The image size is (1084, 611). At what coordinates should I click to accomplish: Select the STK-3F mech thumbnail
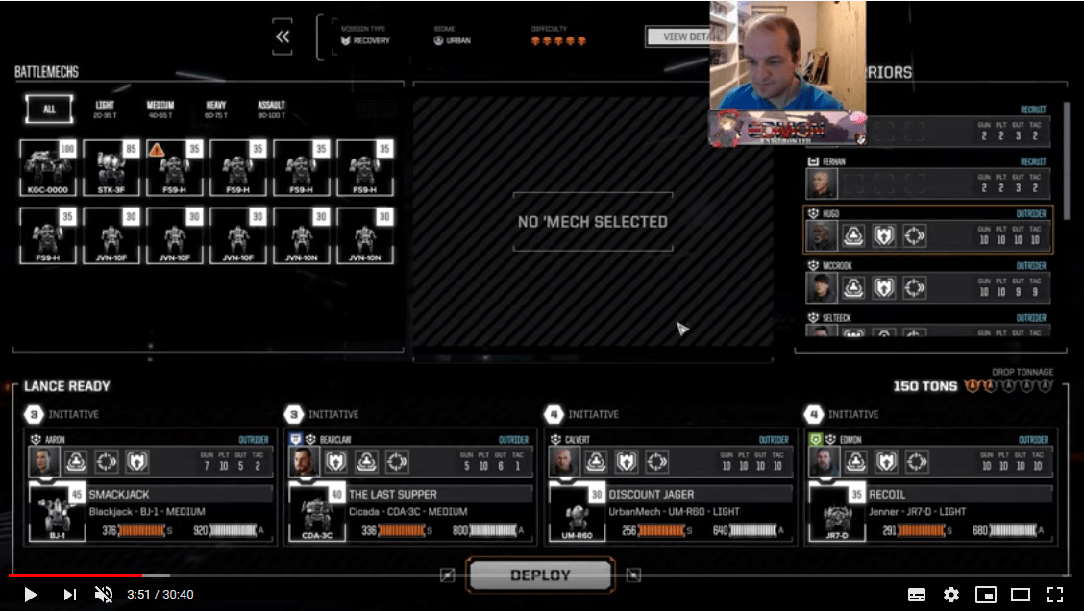(111, 168)
